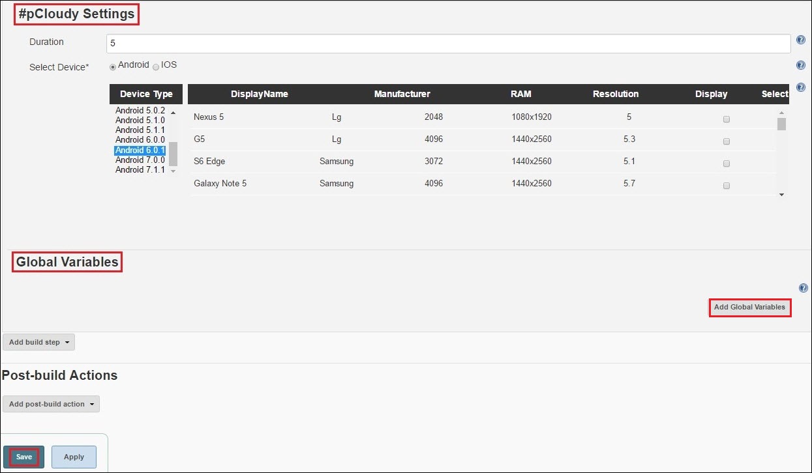Select Android 6.0.0 device type
Image resolution: width=812 pixels, height=473 pixels.
tap(140, 140)
